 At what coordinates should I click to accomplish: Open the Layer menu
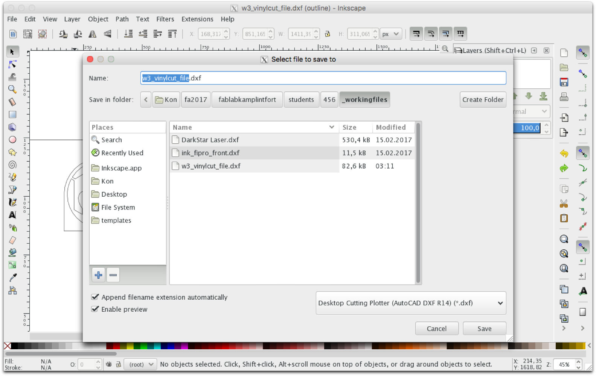[x=72, y=19]
